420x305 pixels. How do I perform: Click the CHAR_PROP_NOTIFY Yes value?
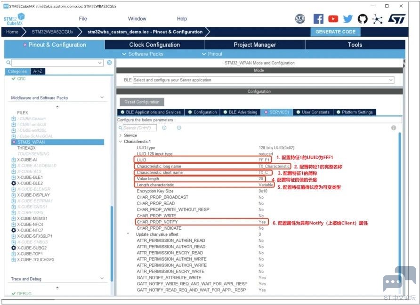pyautogui.click(x=262, y=222)
